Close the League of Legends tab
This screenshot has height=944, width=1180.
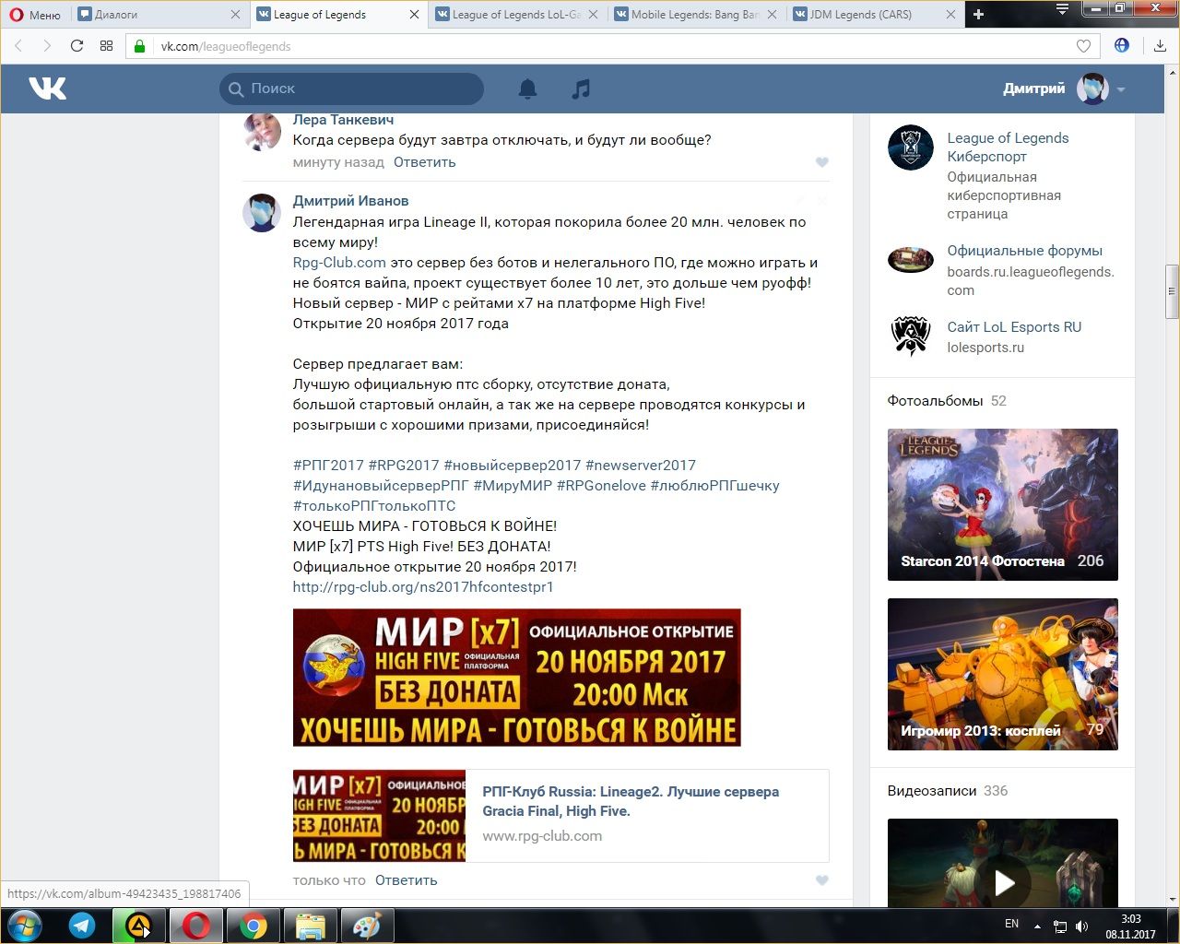414,14
